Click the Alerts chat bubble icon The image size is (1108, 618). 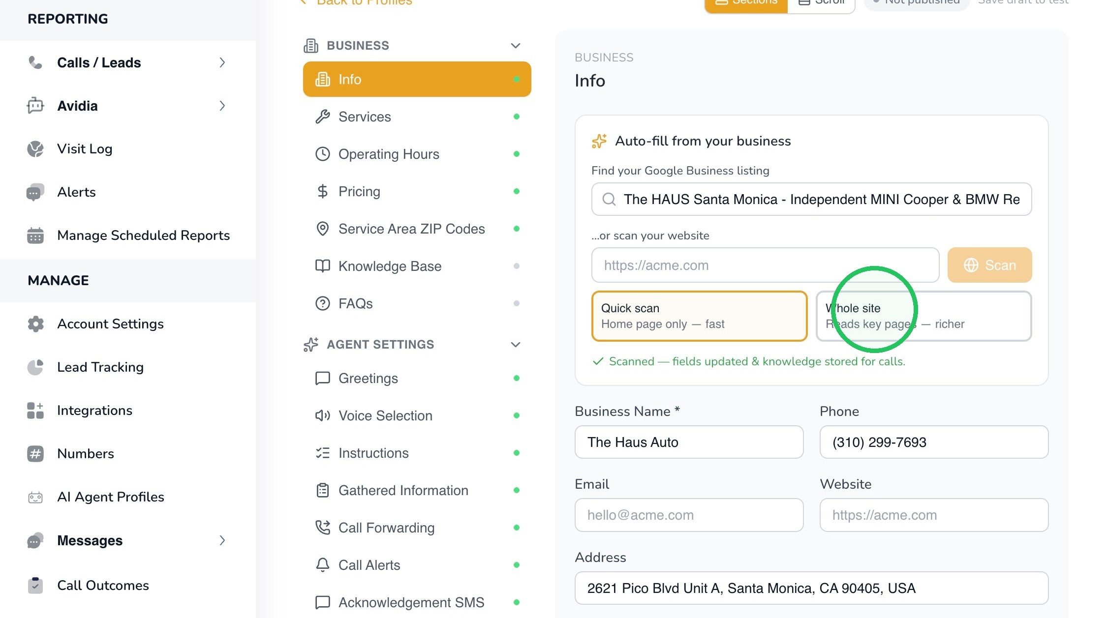(x=35, y=192)
